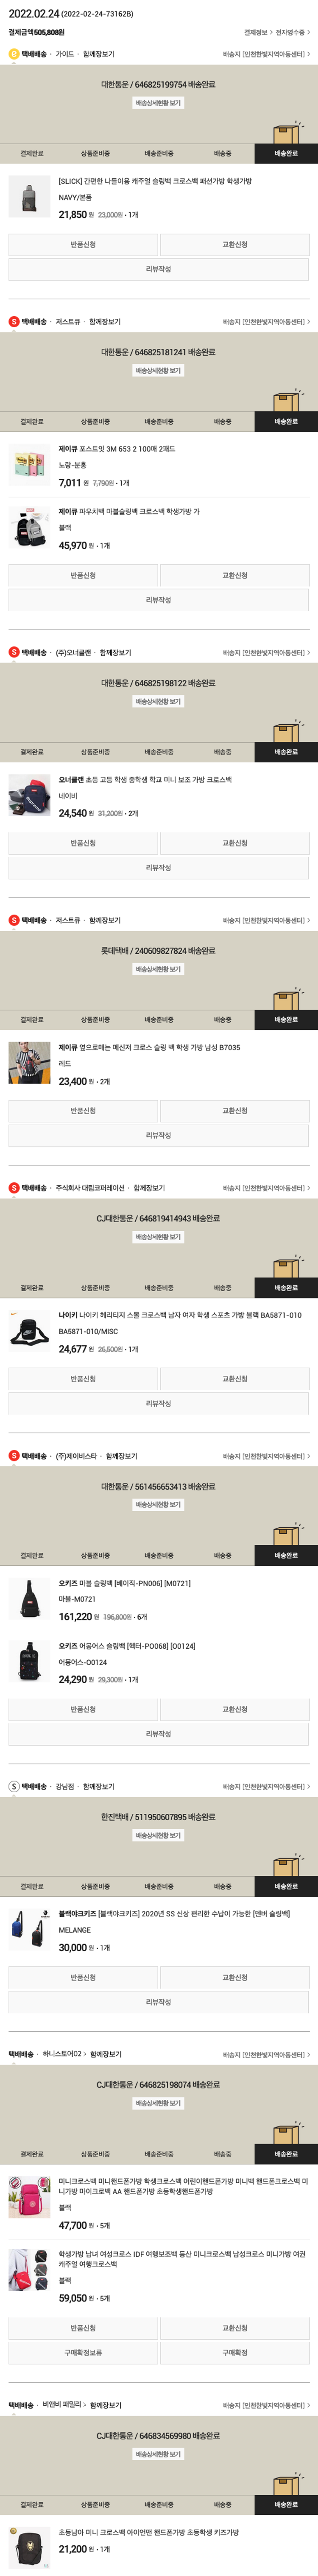Click the outlined S badge beside 강남점
Screen dimensions: 318x2576
(x=14, y=1786)
